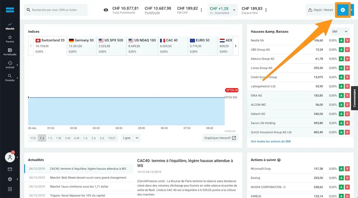The height and width of the screenshot is (198, 358).
Task: Select the EURO 50 index tab
Action: click(203, 46)
